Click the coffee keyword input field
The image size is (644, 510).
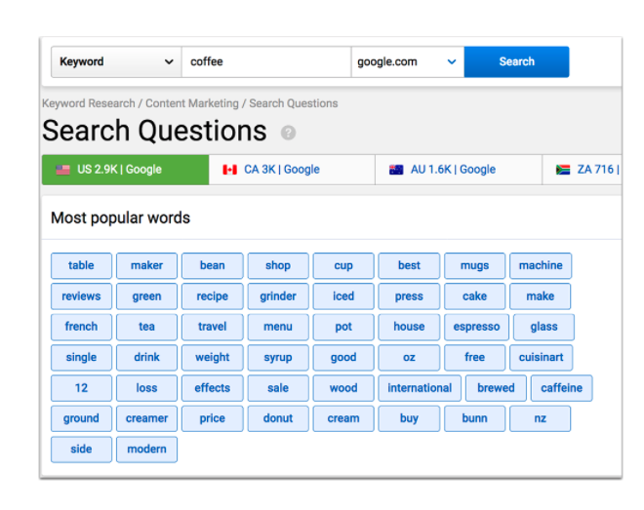click(265, 61)
